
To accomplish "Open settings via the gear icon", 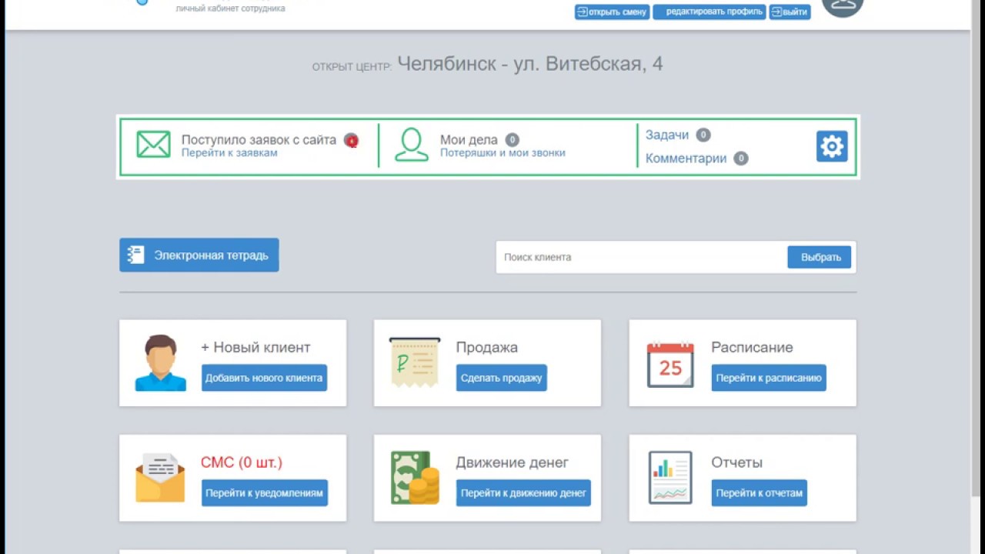I will pos(831,146).
